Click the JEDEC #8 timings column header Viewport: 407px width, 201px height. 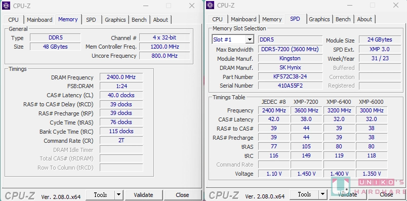tap(273, 102)
